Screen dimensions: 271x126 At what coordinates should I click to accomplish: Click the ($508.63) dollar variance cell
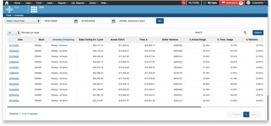coord(177,62)
